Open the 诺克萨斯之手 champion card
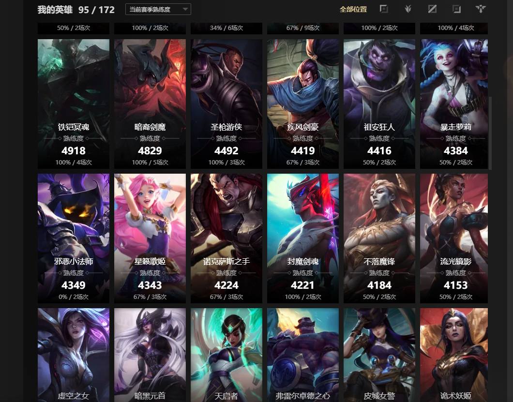513x402 pixels. (226, 238)
